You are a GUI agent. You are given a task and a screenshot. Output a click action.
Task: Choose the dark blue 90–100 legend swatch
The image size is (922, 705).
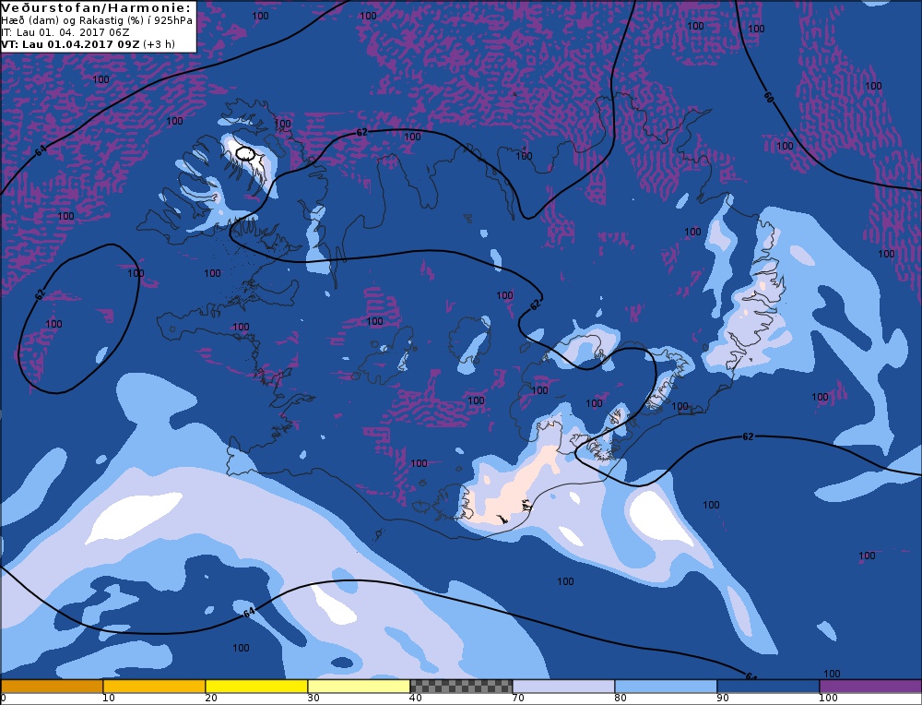click(768, 687)
